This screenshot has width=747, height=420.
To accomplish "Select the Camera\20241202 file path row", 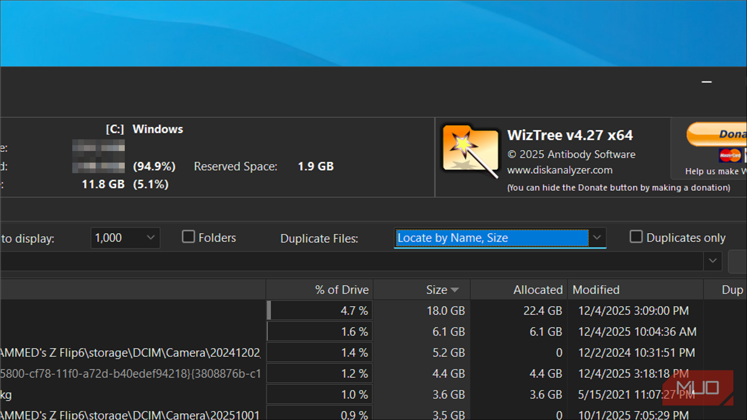I will pyautogui.click(x=131, y=352).
